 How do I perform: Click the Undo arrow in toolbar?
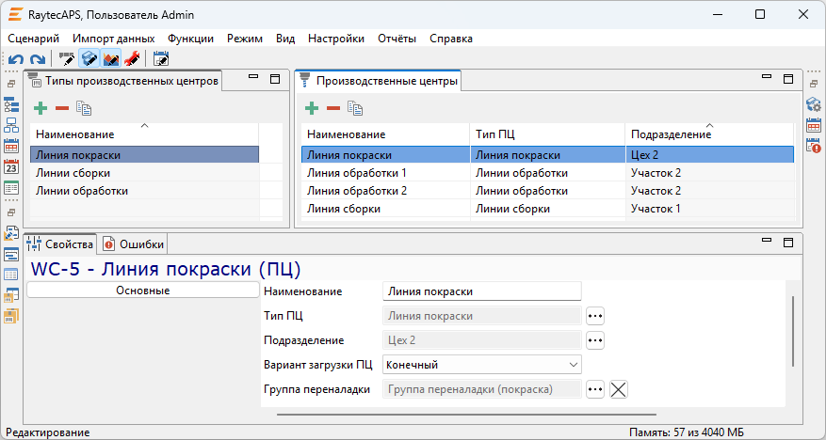[x=16, y=59]
